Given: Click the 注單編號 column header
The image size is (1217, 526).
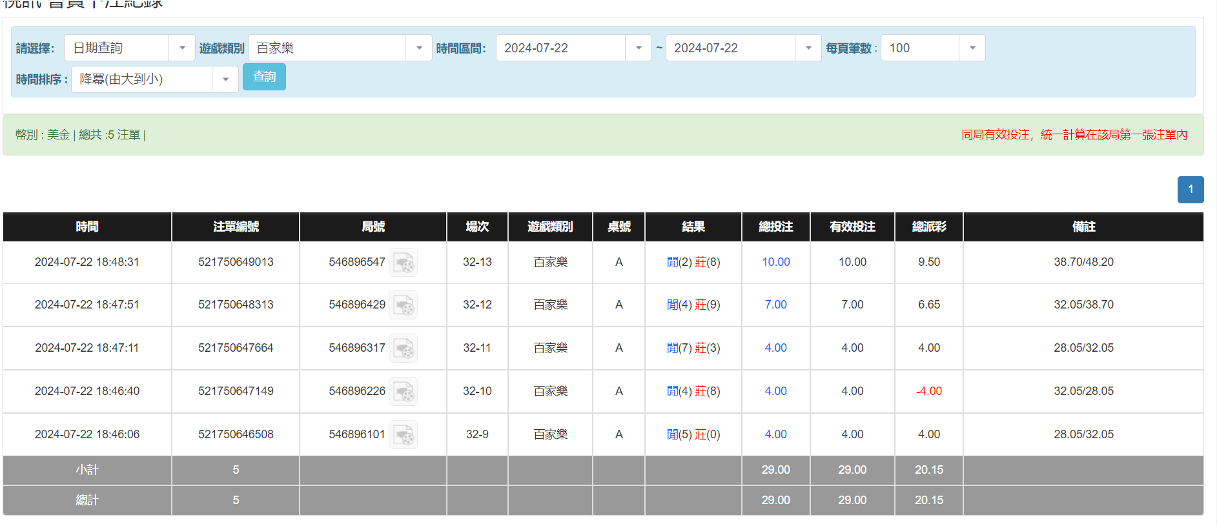Looking at the screenshot, I should tap(236, 227).
